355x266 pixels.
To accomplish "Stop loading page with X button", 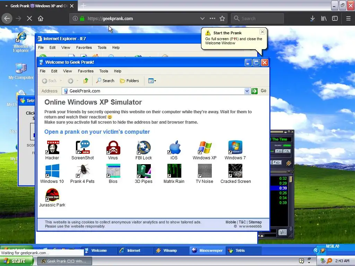I will coord(29,19).
